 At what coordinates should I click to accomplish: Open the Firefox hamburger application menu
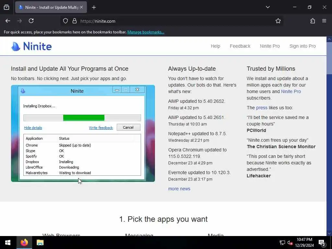point(324,21)
